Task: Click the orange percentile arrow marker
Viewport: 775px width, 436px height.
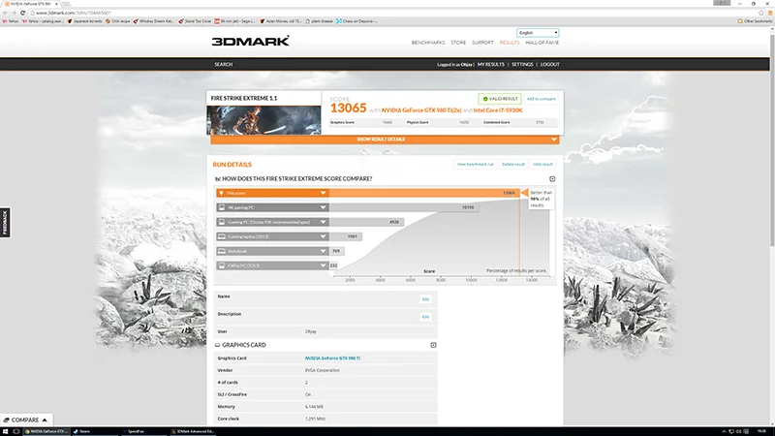Action: [524, 193]
